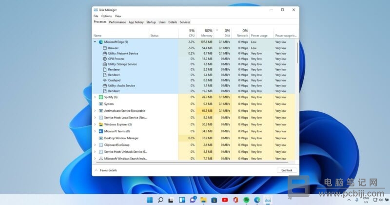Expand Service Host: Unistack Service group
390x205 pixels.
click(95, 152)
